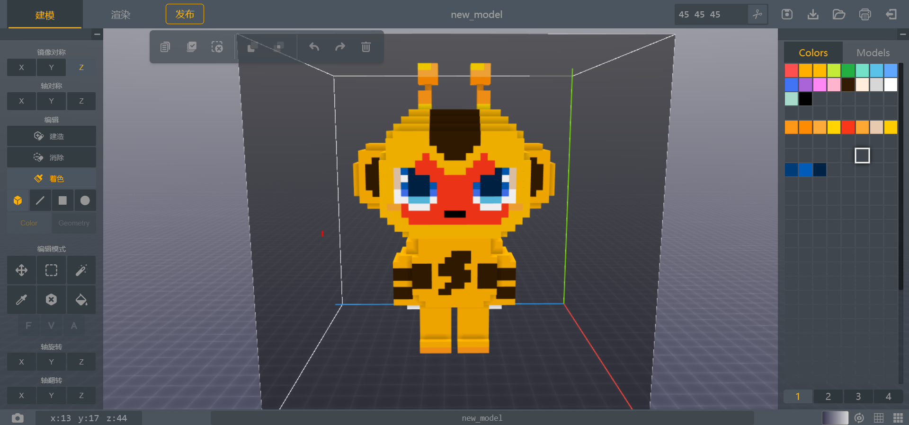Switch to 着色 paint mode

(x=52, y=179)
